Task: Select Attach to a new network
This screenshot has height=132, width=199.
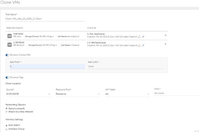Action: tap(6, 112)
